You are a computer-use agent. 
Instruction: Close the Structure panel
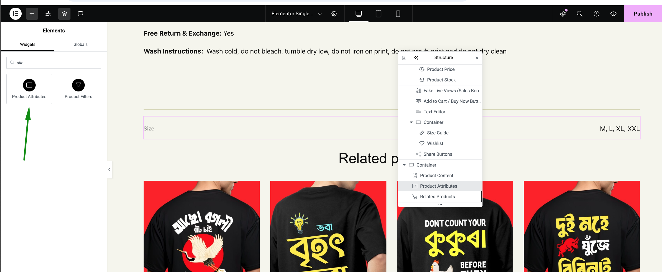(x=477, y=58)
